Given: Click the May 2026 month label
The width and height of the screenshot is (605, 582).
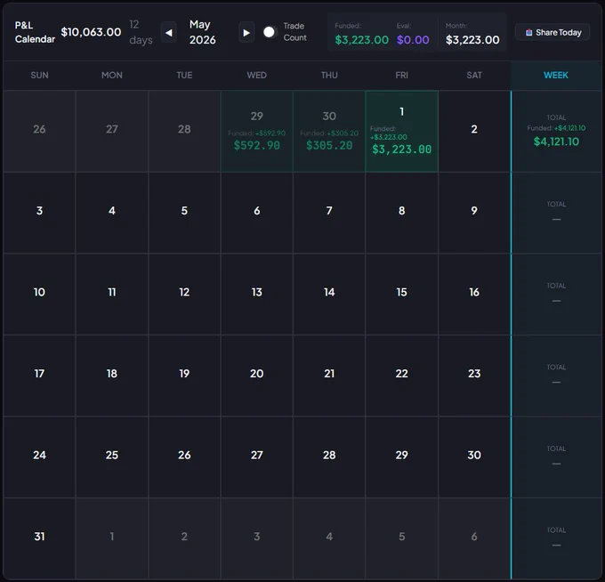Looking at the screenshot, I should pyautogui.click(x=202, y=32).
